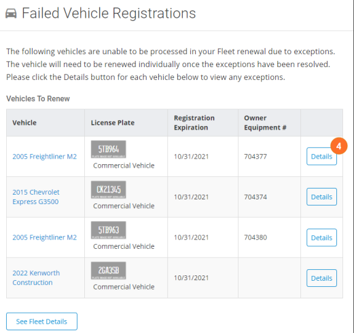Click the CK21345 license plate image
This screenshot has width=354, height=333.
coord(109,190)
